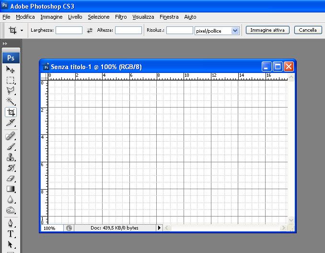Select the Brush tool
325x253 pixels.
coord(11,147)
